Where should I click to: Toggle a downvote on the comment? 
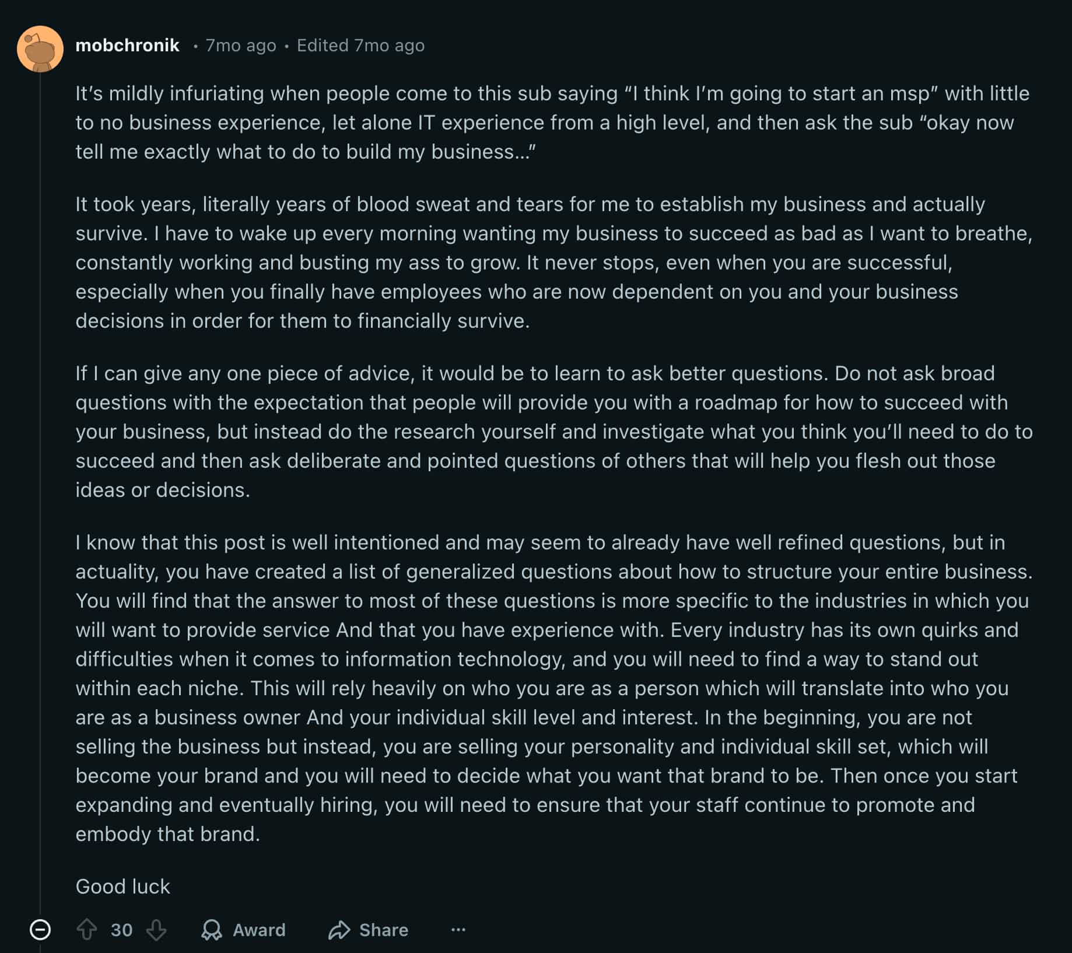[x=156, y=930]
